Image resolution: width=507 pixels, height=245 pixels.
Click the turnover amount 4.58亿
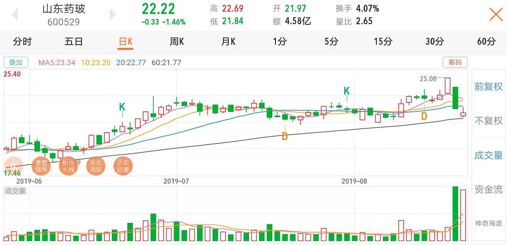point(298,21)
